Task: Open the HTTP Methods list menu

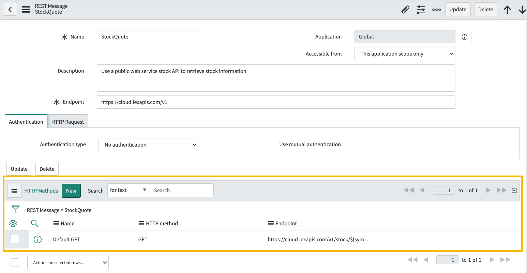Action: (x=14, y=191)
